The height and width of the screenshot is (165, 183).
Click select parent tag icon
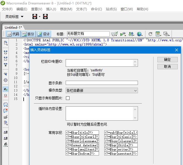pos(6,74)
